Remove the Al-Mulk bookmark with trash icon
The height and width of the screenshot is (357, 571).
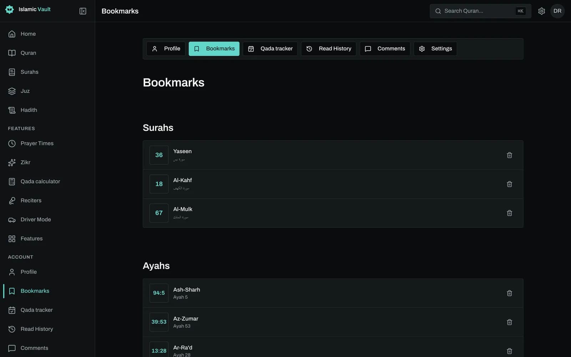[x=509, y=213]
